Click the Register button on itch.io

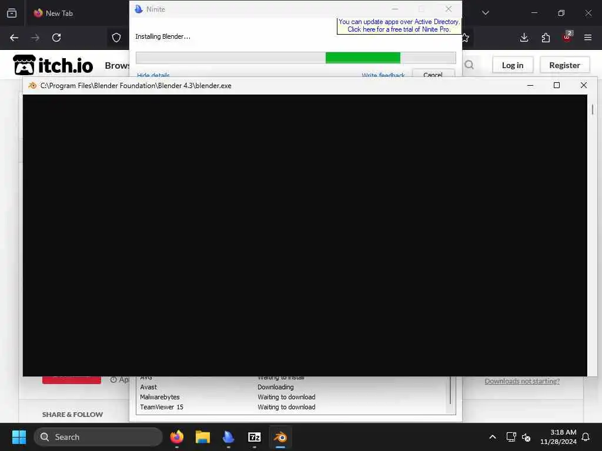564,65
